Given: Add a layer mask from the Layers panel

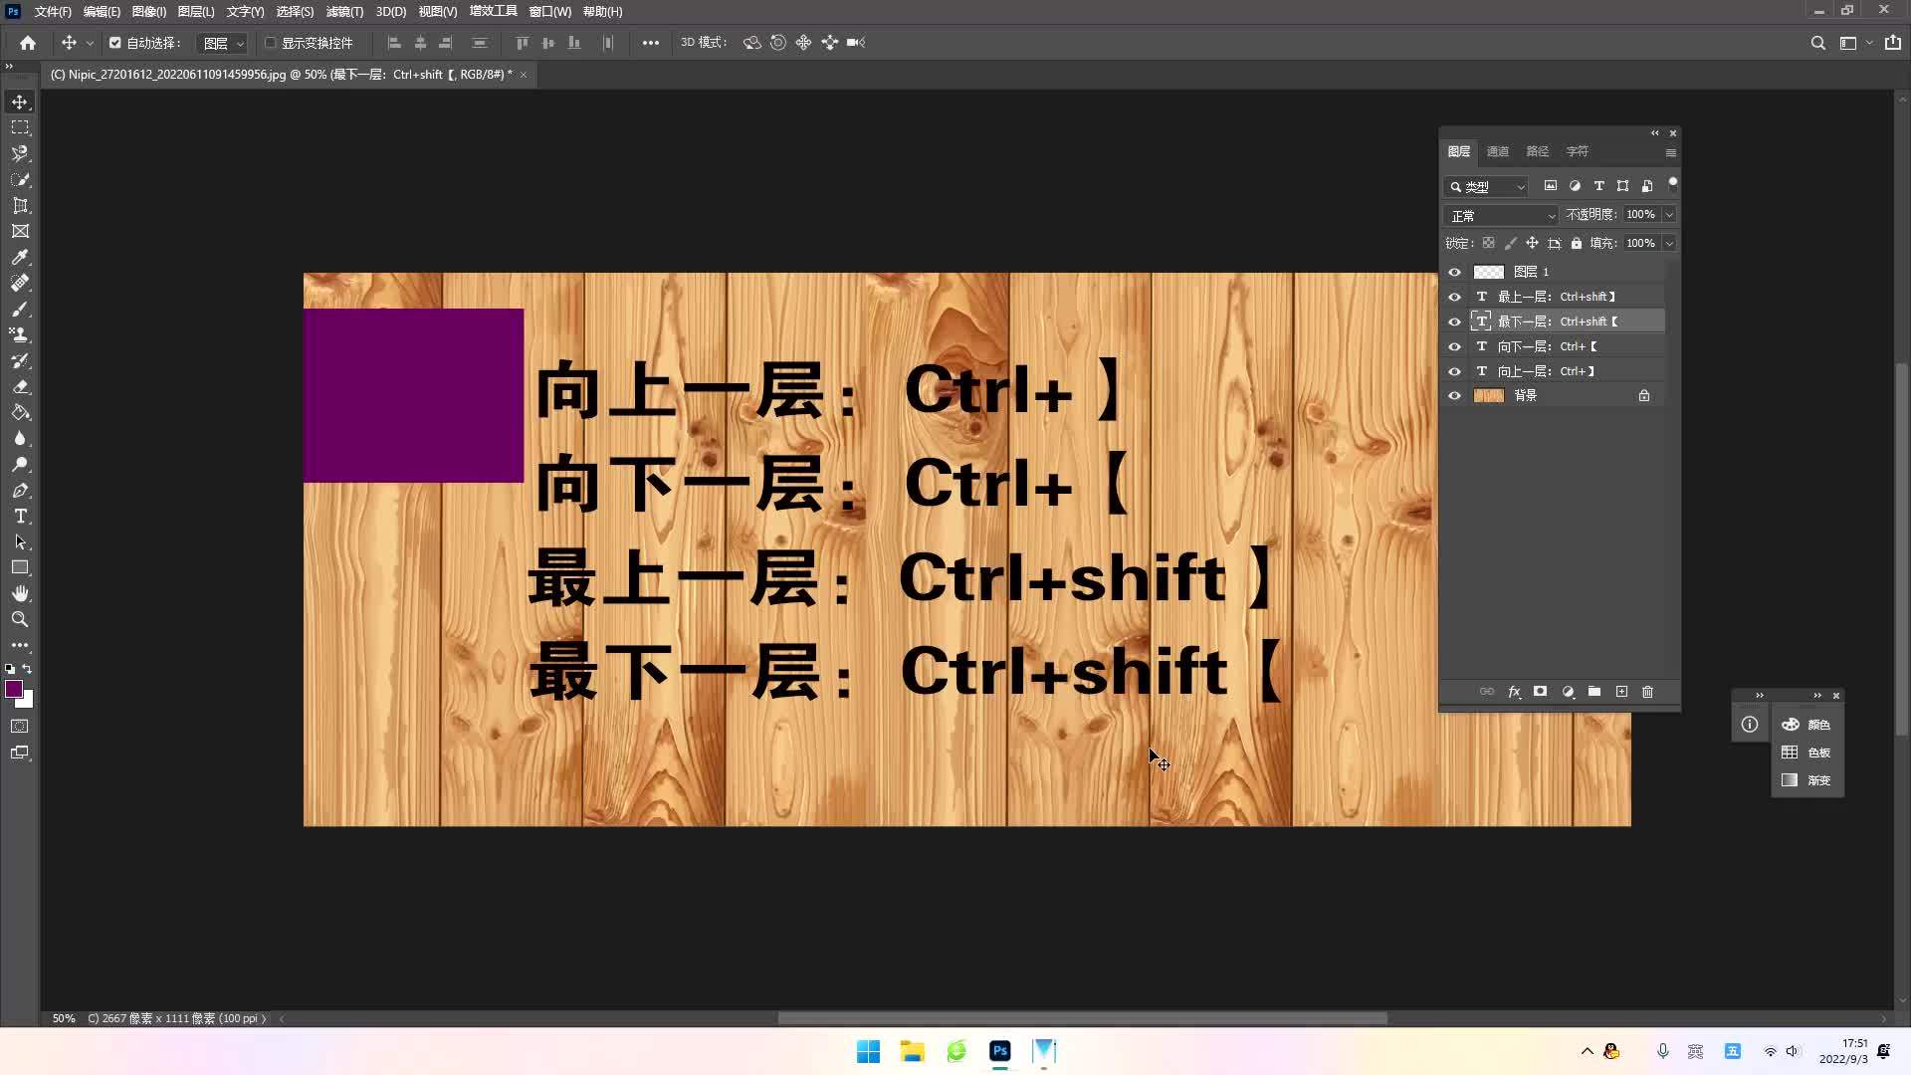Looking at the screenshot, I should (x=1541, y=692).
